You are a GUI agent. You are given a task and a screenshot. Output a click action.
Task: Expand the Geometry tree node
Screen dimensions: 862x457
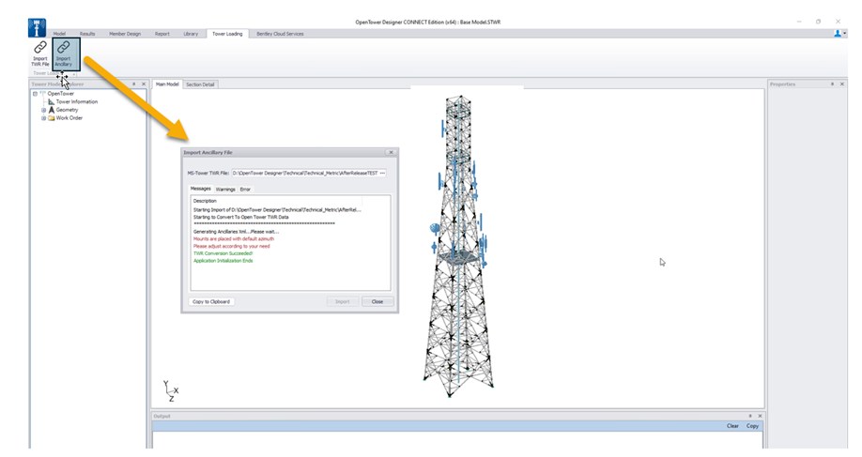[43, 110]
